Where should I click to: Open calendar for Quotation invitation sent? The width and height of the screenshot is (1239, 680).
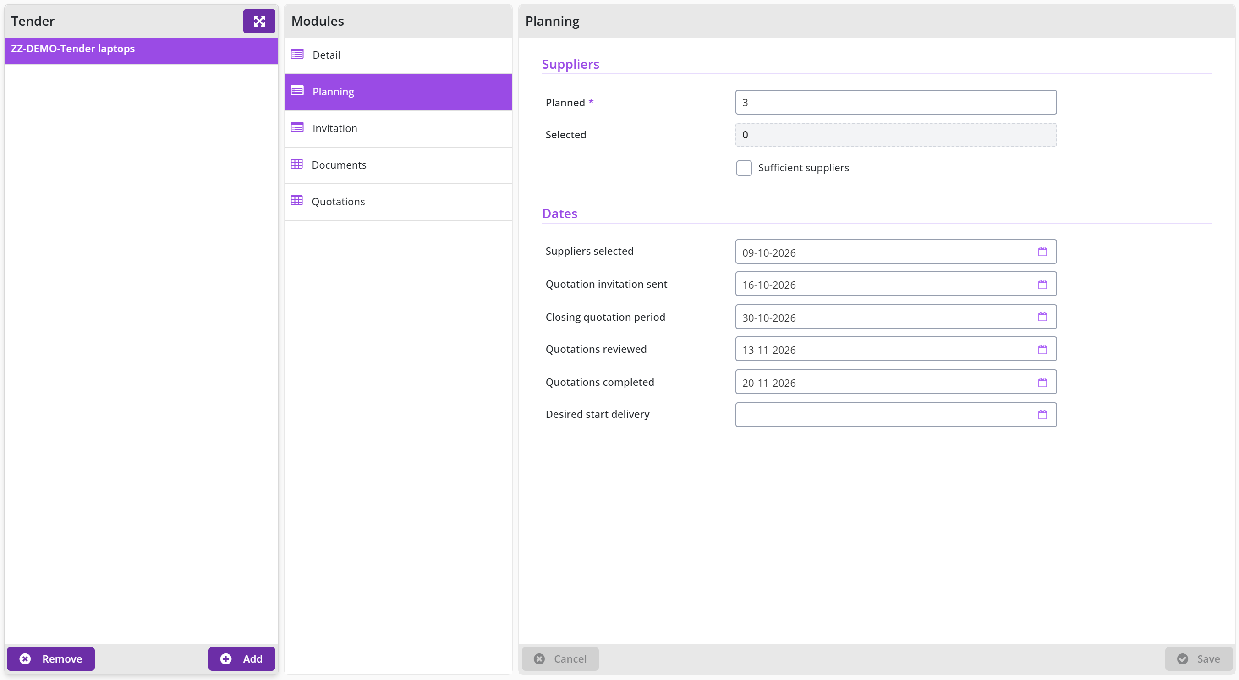coord(1042,285)
